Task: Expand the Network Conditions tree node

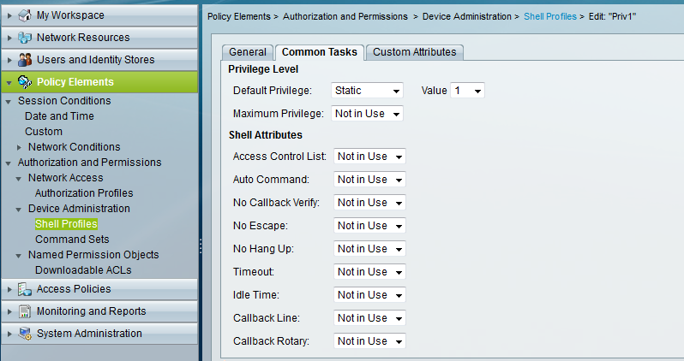Action: 20,147
